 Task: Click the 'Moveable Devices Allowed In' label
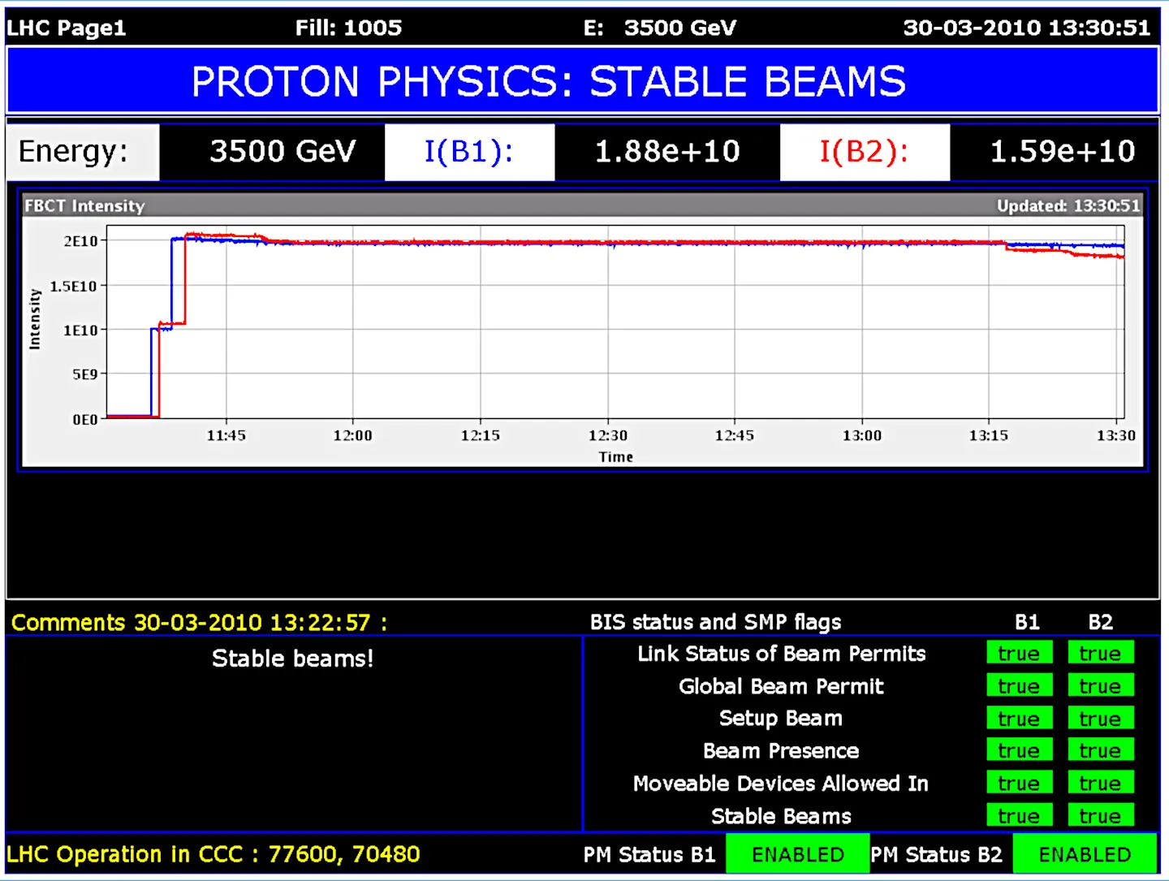point(781,784)
